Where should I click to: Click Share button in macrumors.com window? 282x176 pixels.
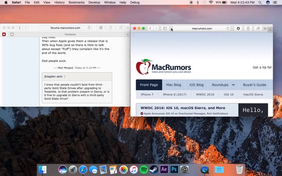coord(248,28)
